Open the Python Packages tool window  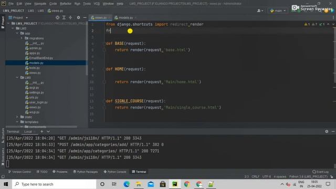[86, 172]
